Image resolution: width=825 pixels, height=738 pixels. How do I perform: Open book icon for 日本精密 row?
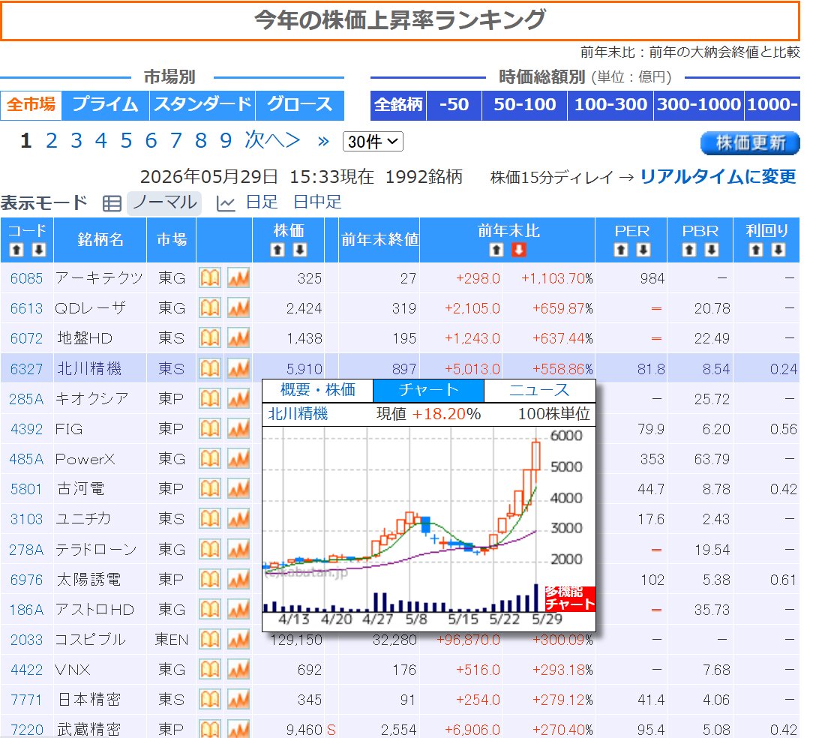(209, 700)
